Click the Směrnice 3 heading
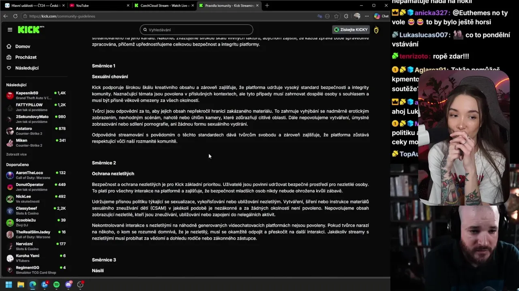This screenshot has width=519, height=291. pos(104,260)
